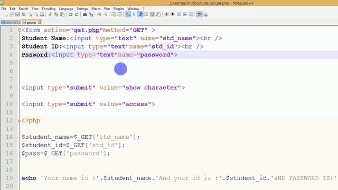Open the Plugins menu
Screen dimensions: 338x190
pyautogui.click(x=118, y=8)
